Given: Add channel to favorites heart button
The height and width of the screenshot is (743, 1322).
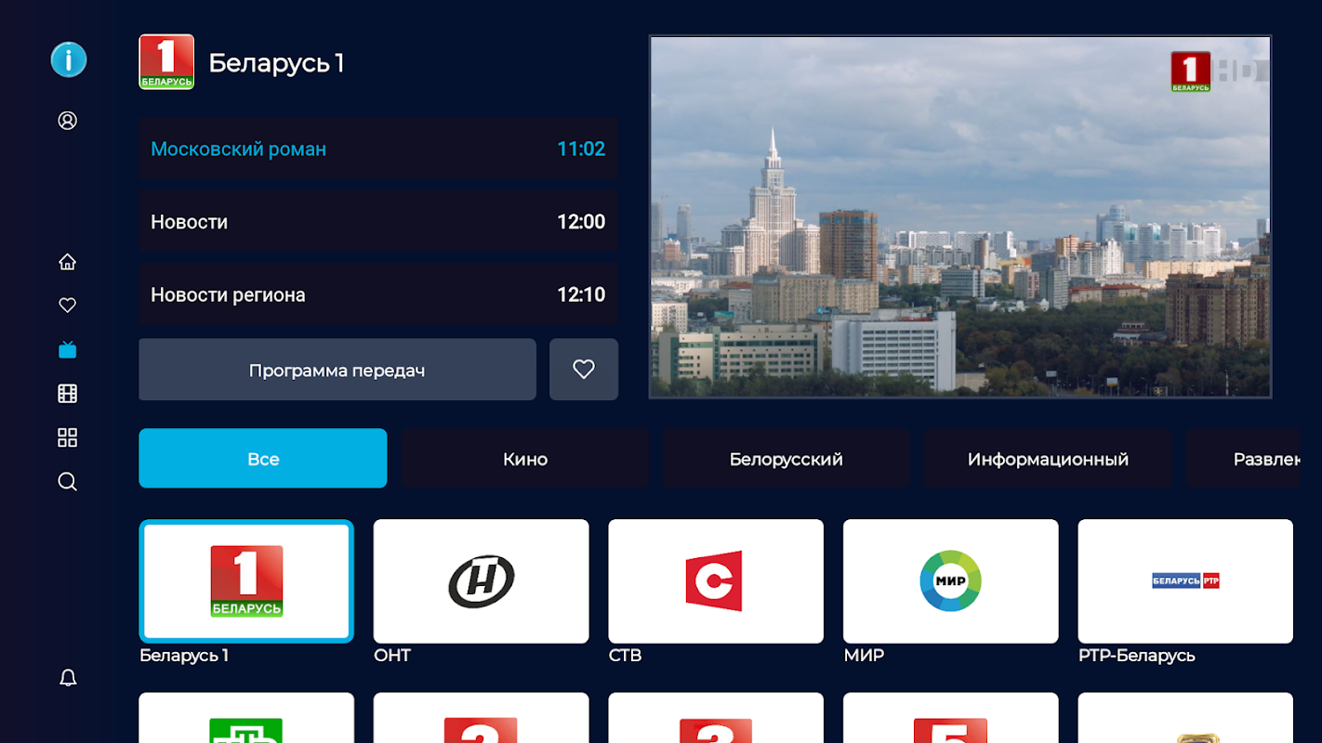Looking at the screenshot, I should 584,370.
